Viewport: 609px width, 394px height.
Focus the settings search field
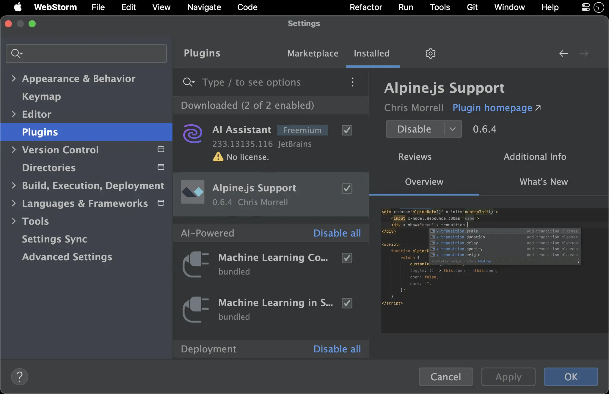click(x=86, y=53)
